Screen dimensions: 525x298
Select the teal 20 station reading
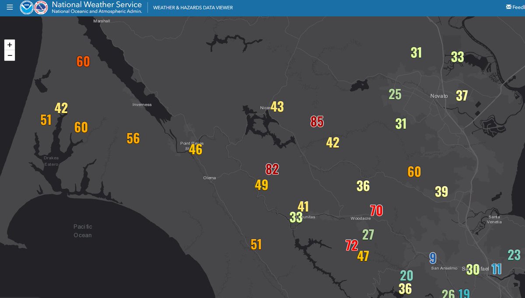click(x=406, y=276)
